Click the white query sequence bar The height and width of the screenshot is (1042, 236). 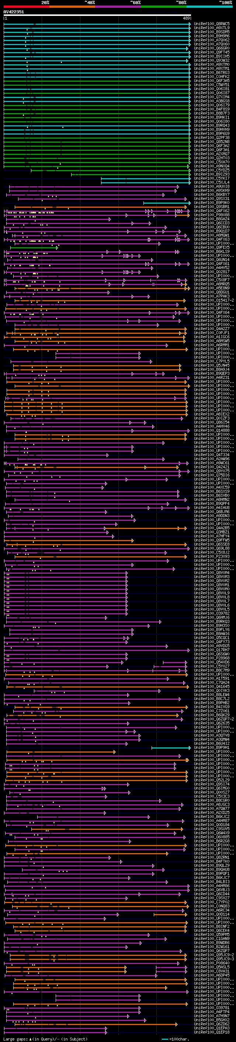97,15
